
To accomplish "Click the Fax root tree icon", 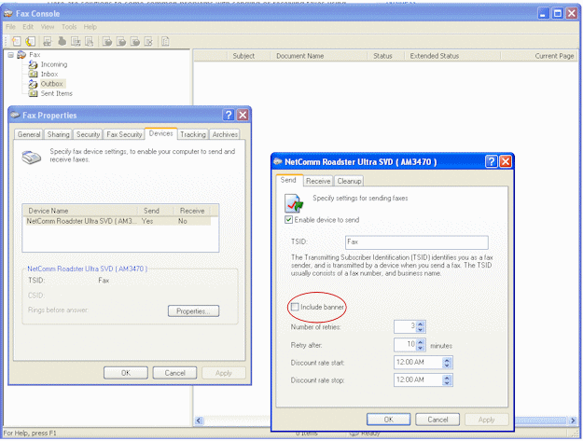I will [x=21, y=55].
